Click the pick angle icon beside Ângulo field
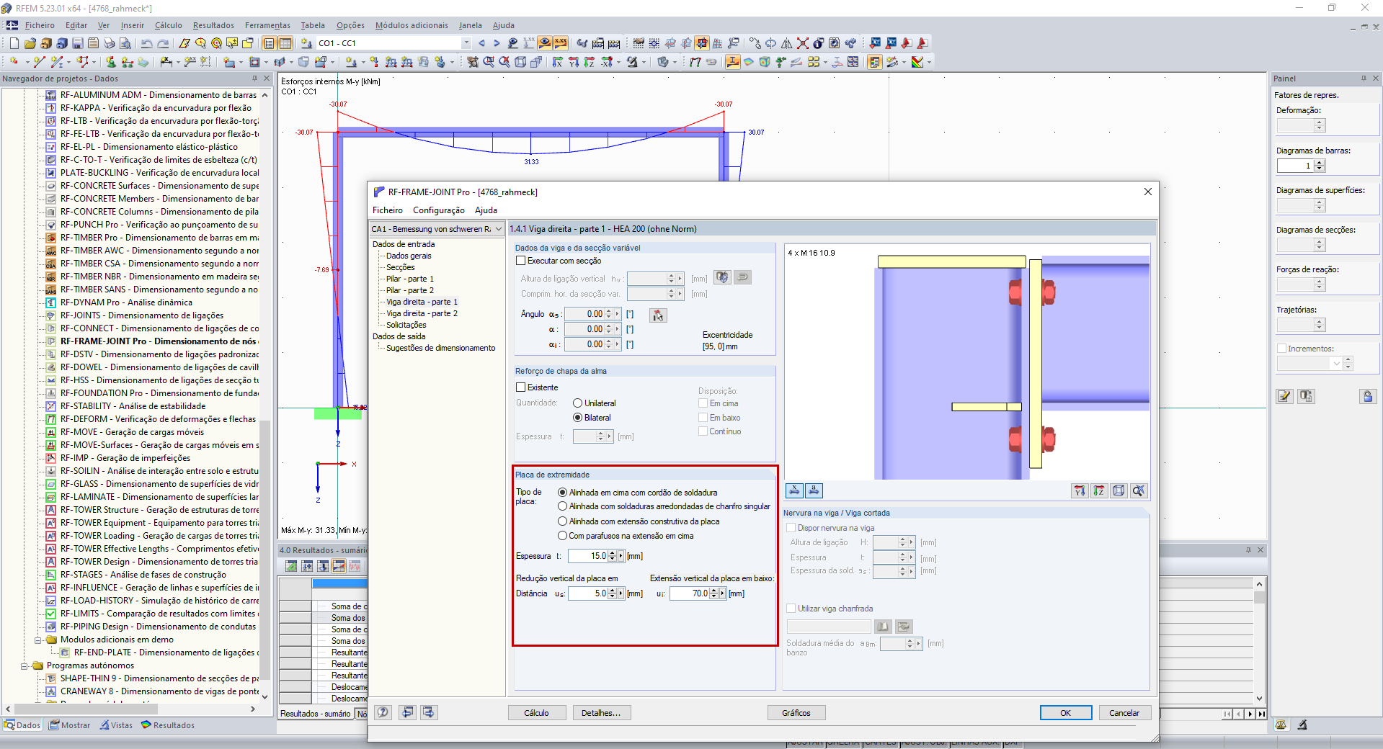Image resolution: width=1383 pixels, height=749 pixels. pos(658,315)
